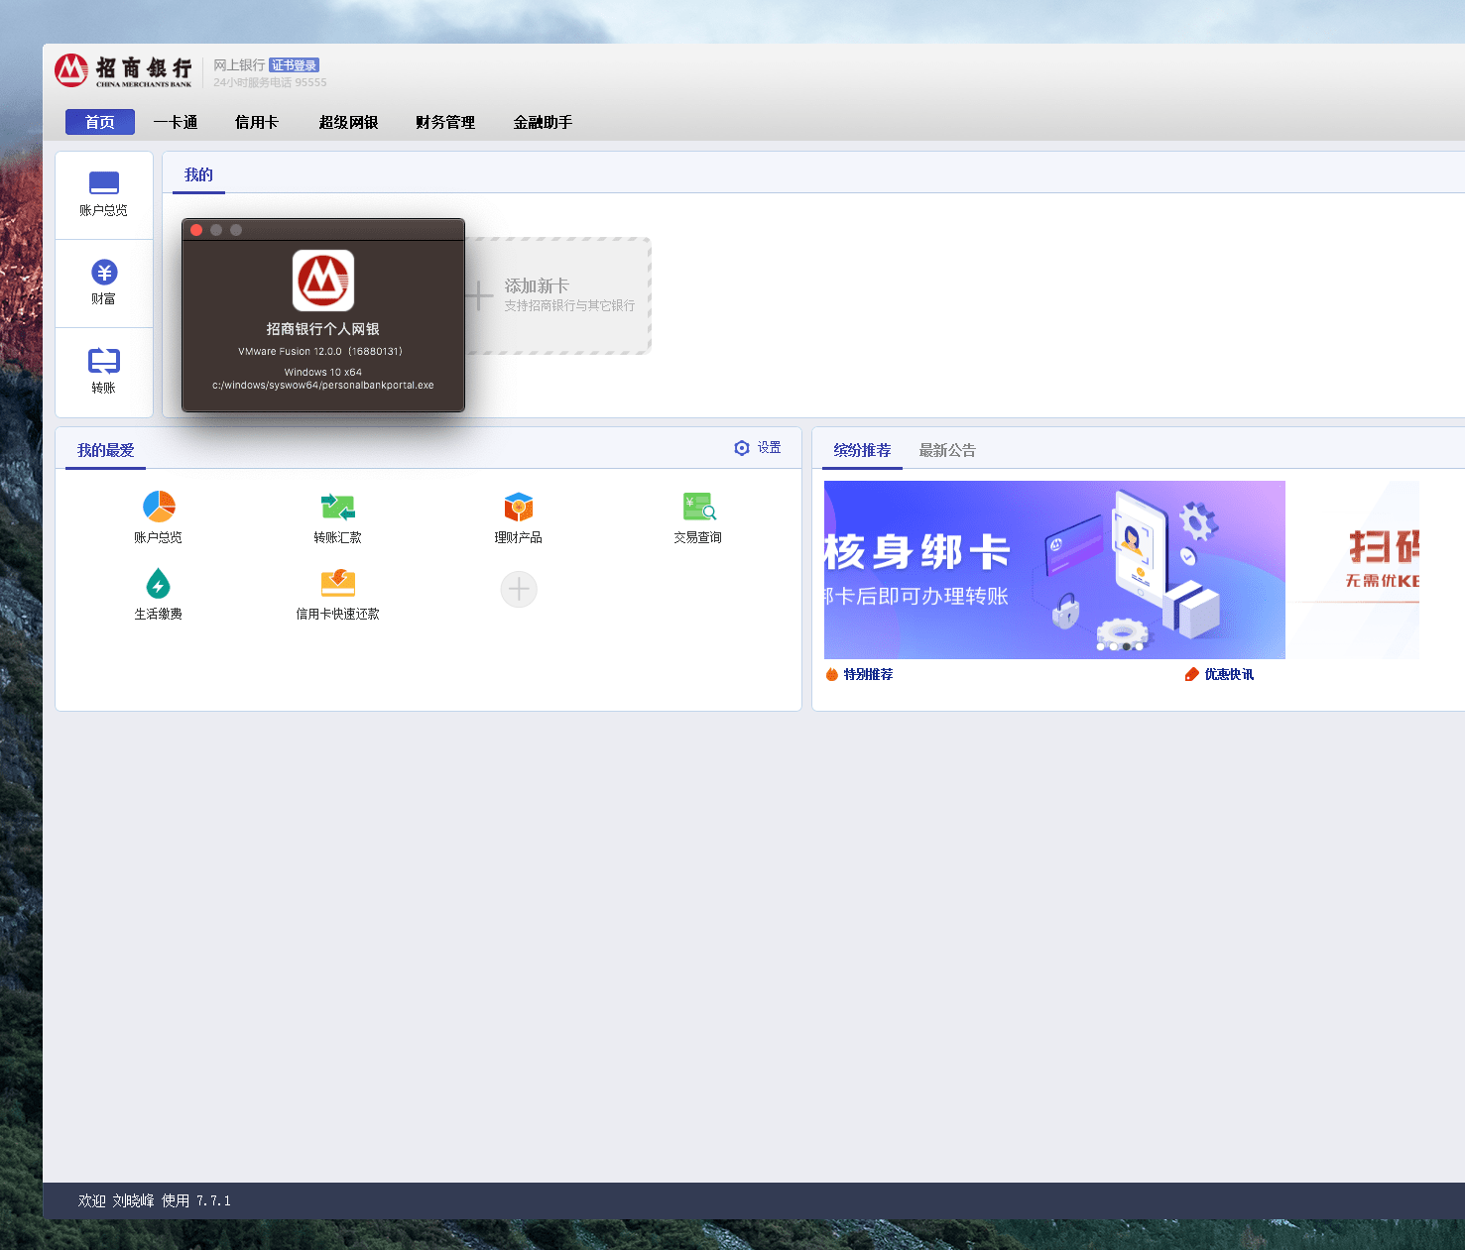This screenshot has height=1250, width=1465.
Task: Open 账户总览 in the left sidebar
Action: [104, 195]
